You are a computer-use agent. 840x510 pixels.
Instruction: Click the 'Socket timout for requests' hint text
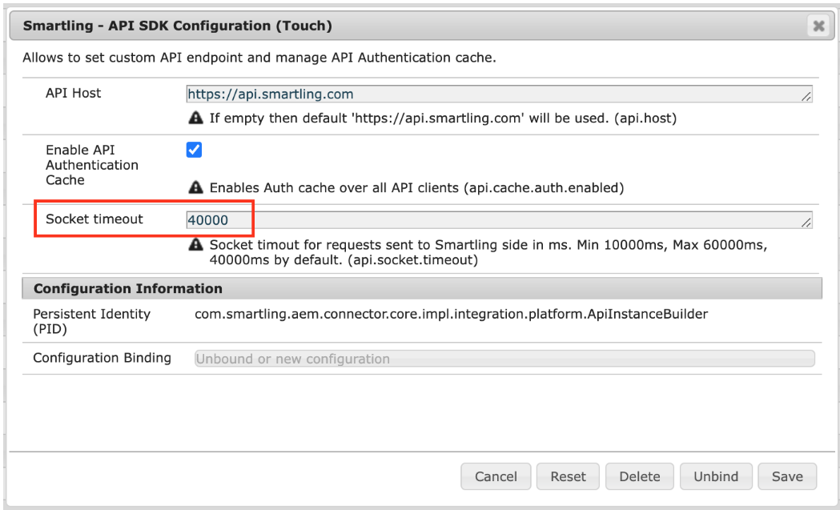coord(488,252)
